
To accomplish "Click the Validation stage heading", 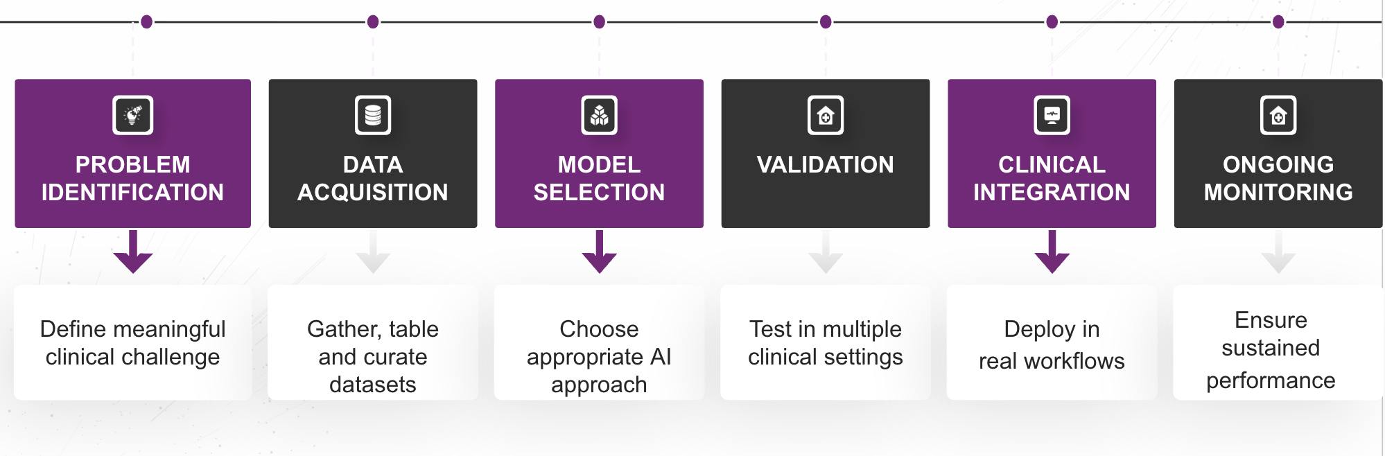I will point(826,165).
